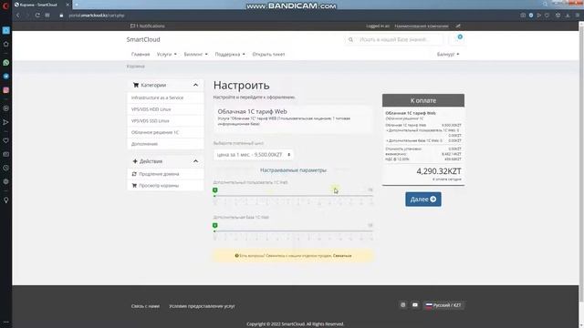584x328 pixels.
Task: Click the Связаться link in the yellow notice
Action: coord(342,256)
